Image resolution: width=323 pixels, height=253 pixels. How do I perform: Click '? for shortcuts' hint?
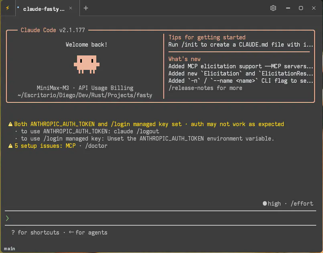coord(35,233)
